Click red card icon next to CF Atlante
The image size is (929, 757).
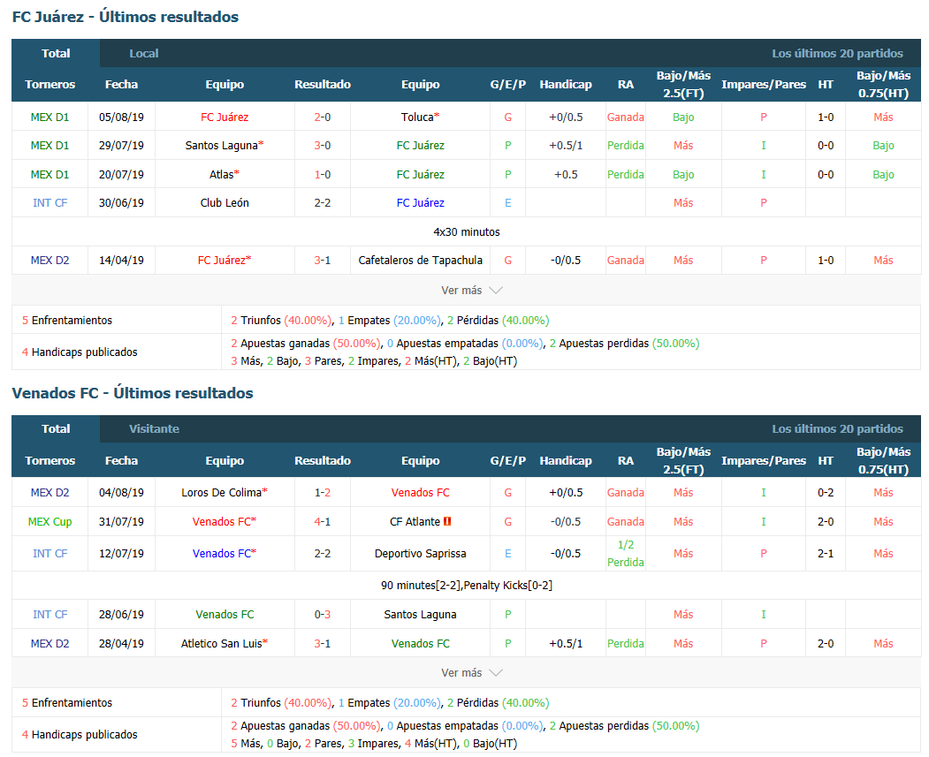tap(447, 521)
